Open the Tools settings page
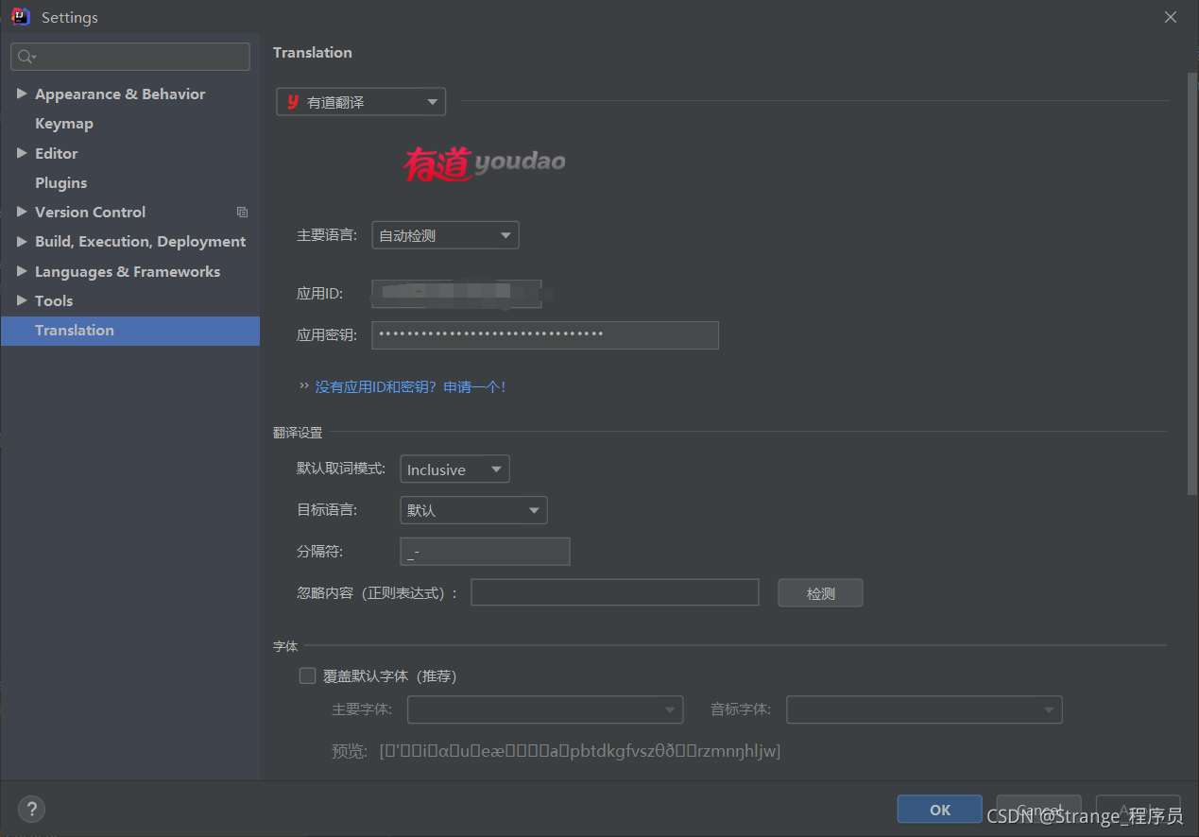This screenshot has width=1199, height=837. click(54, 300)
